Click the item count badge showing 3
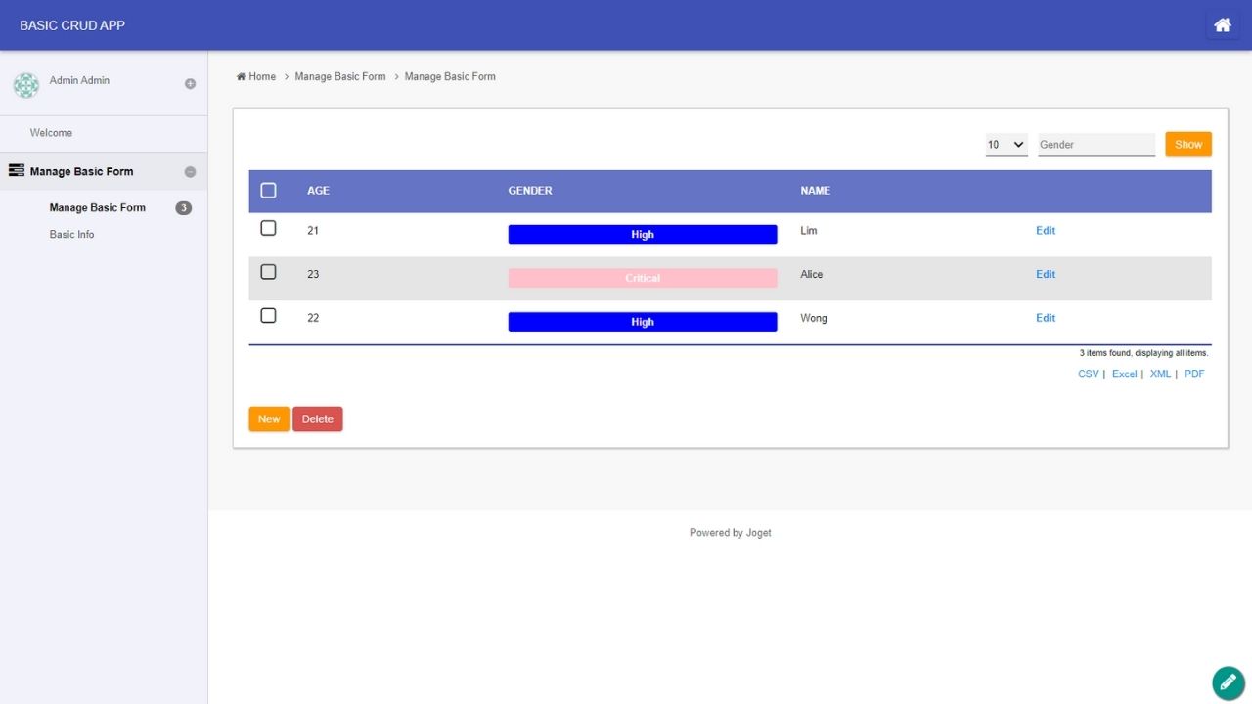 183,208
